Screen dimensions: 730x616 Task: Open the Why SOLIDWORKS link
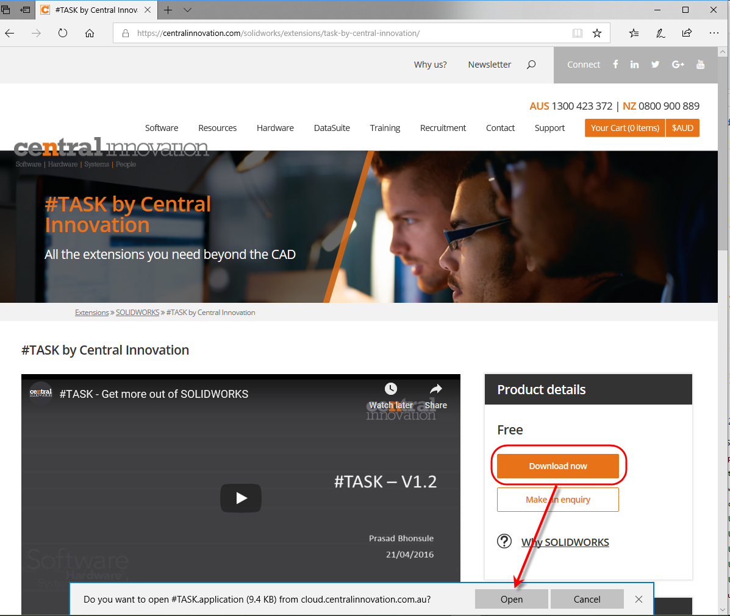tap(565, 542)
